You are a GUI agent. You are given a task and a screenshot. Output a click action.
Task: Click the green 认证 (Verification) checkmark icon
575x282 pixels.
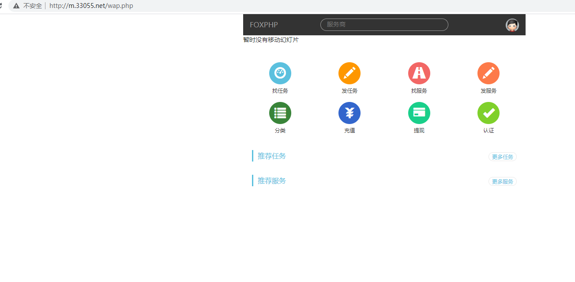point(488,113)
